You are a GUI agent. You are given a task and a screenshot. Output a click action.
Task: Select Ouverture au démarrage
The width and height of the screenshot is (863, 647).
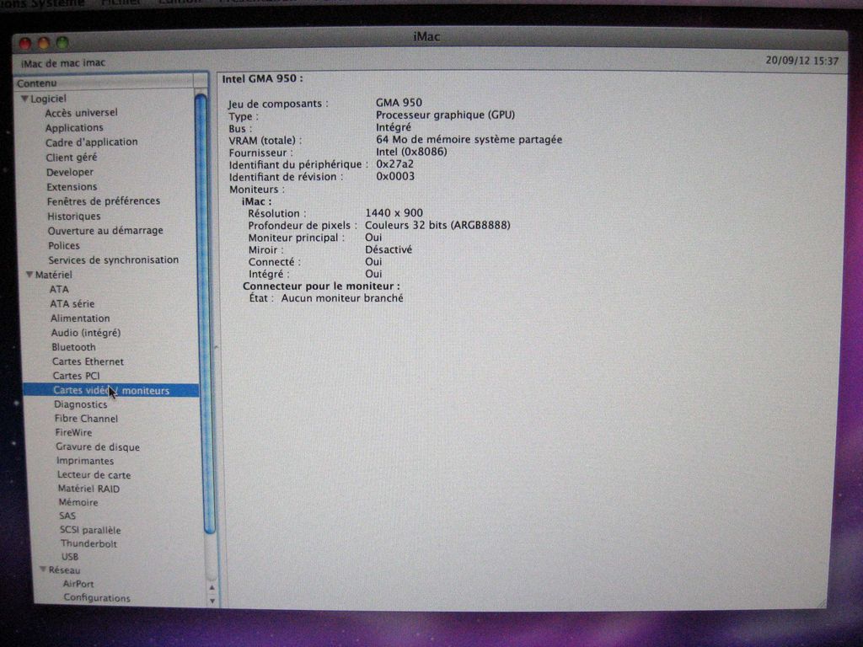tap(105, 231)
